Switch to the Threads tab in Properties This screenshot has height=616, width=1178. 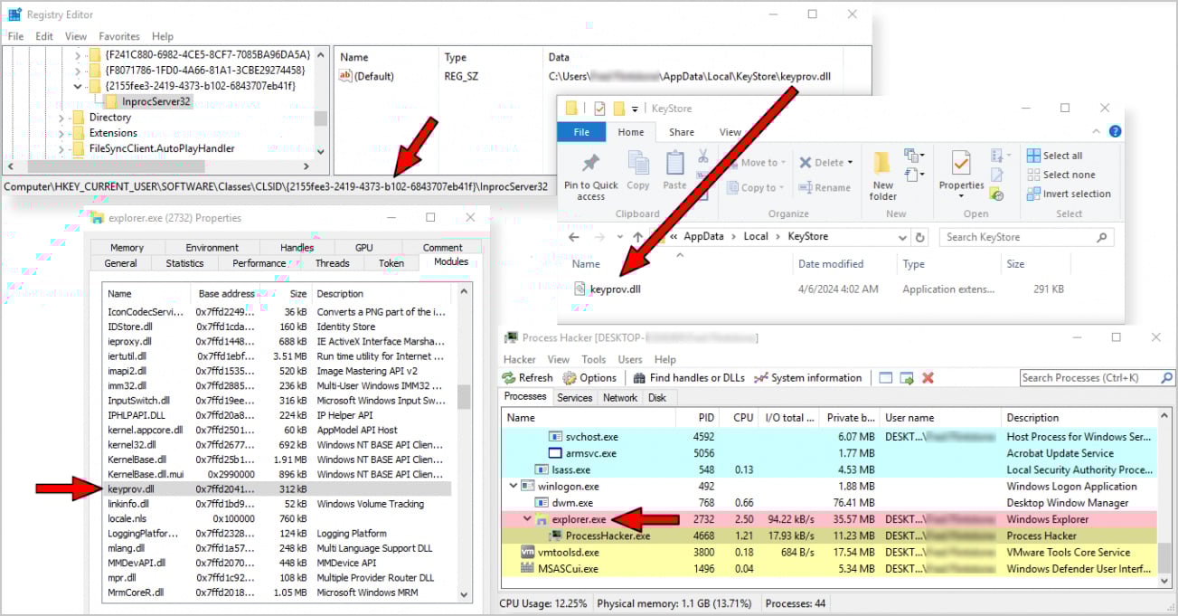click(x=332, y=263)
